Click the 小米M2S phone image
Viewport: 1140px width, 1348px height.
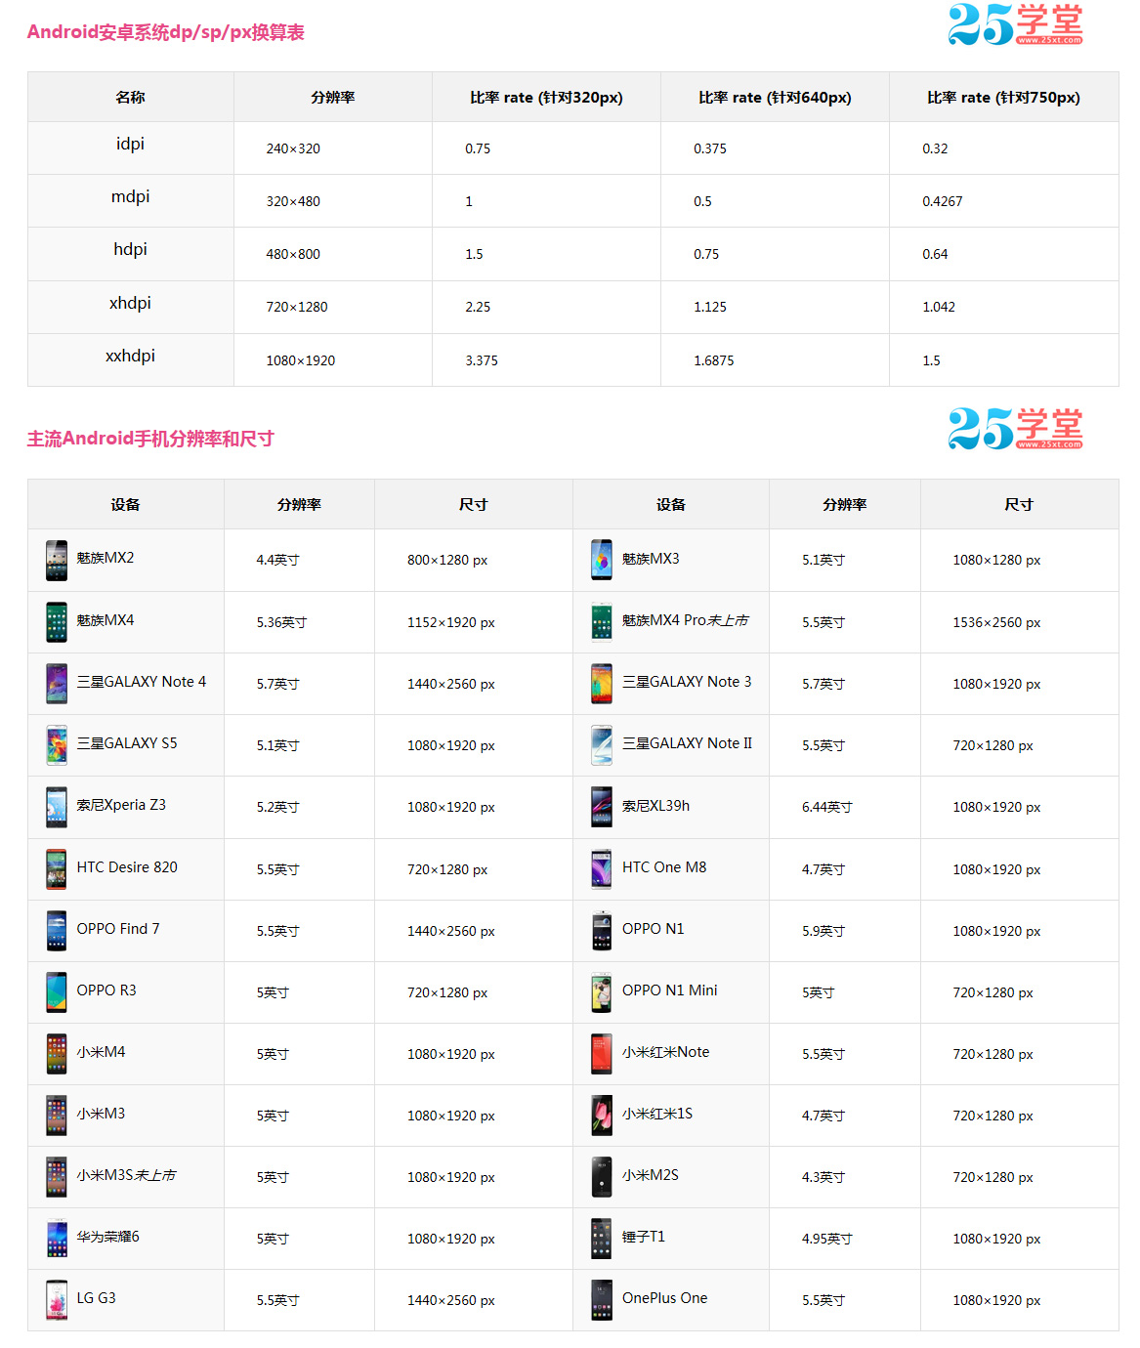tap(602, 1177)
